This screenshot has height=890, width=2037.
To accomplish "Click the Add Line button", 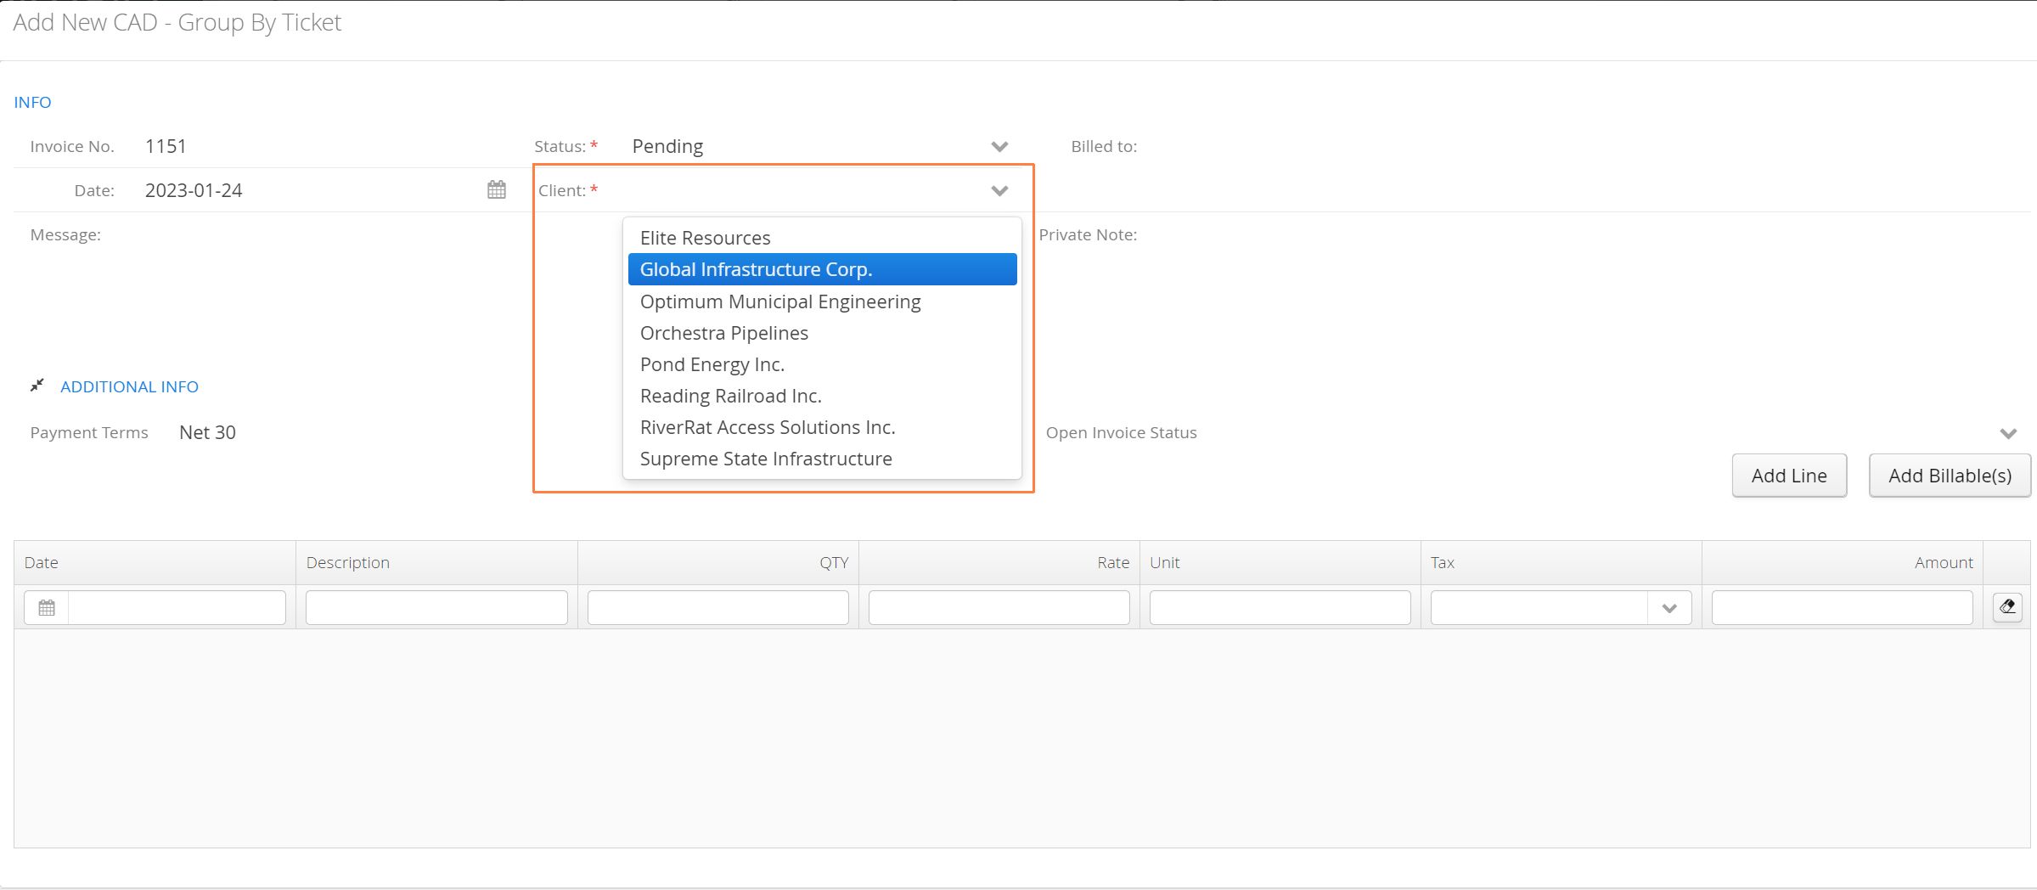I will coord(1789,476).
